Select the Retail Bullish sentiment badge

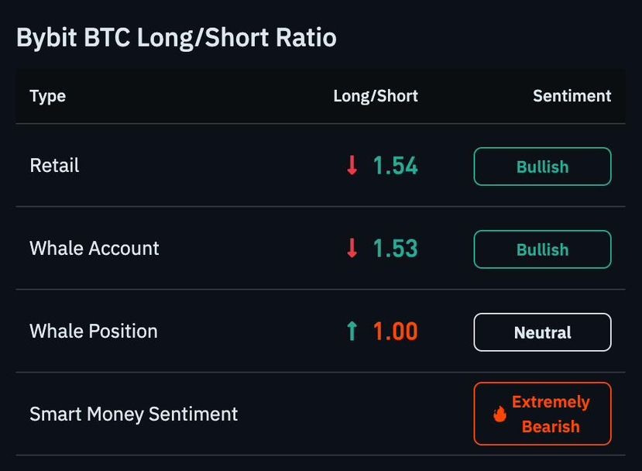point(543,167)
